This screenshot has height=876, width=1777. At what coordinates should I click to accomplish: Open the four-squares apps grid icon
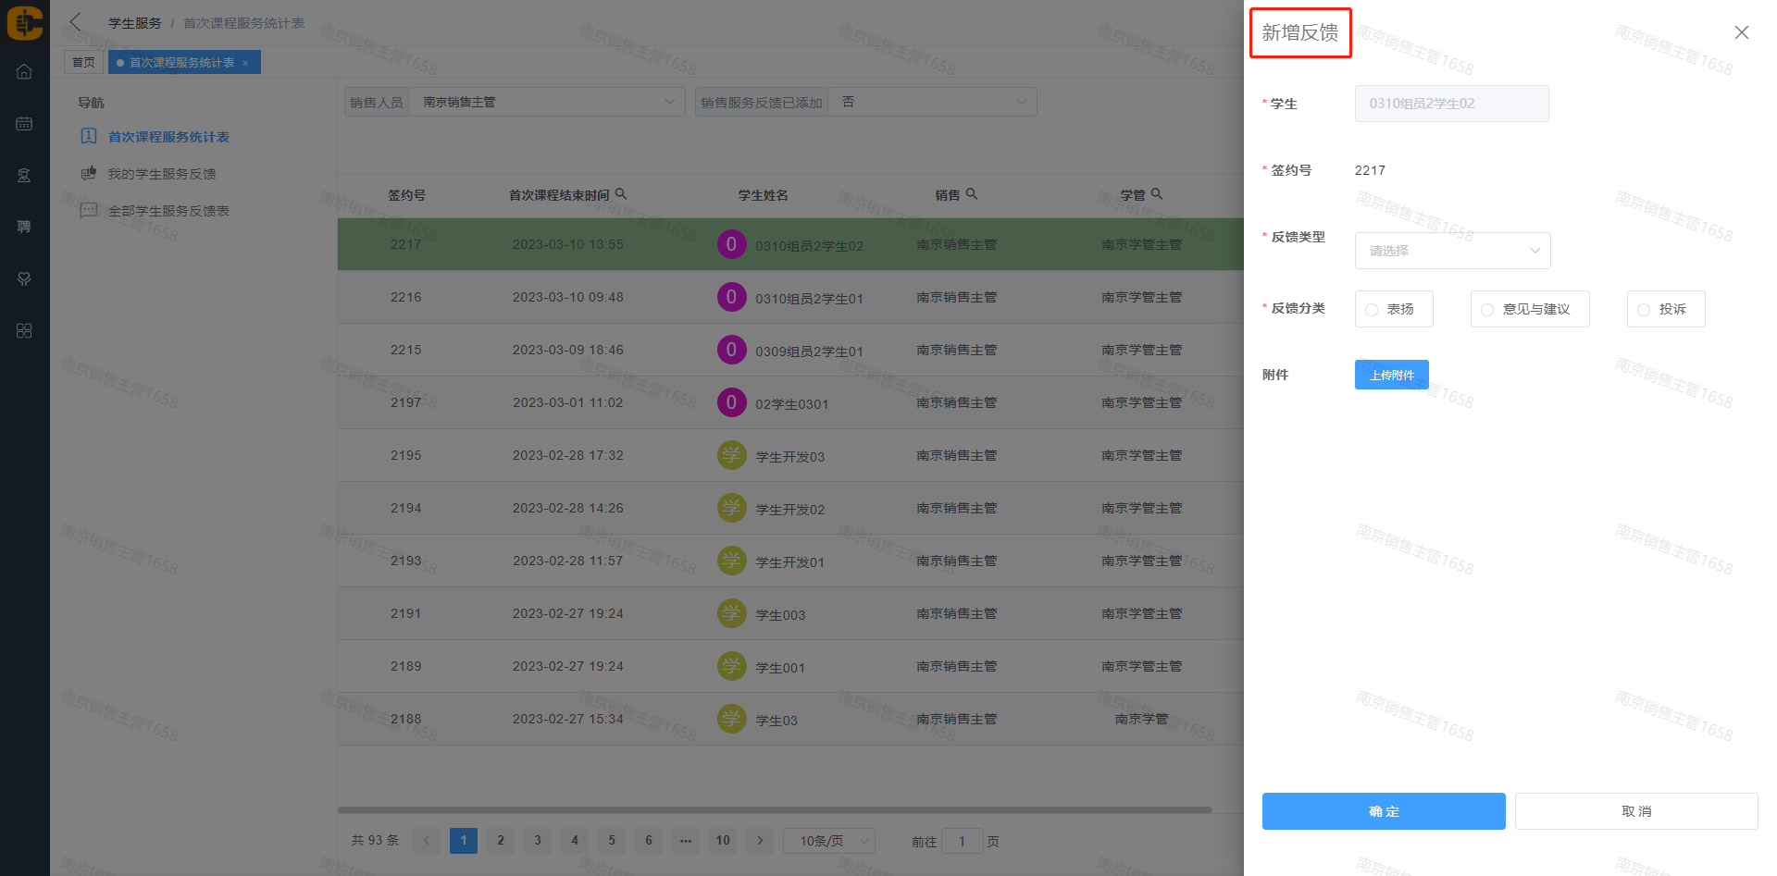coord(24,331)
